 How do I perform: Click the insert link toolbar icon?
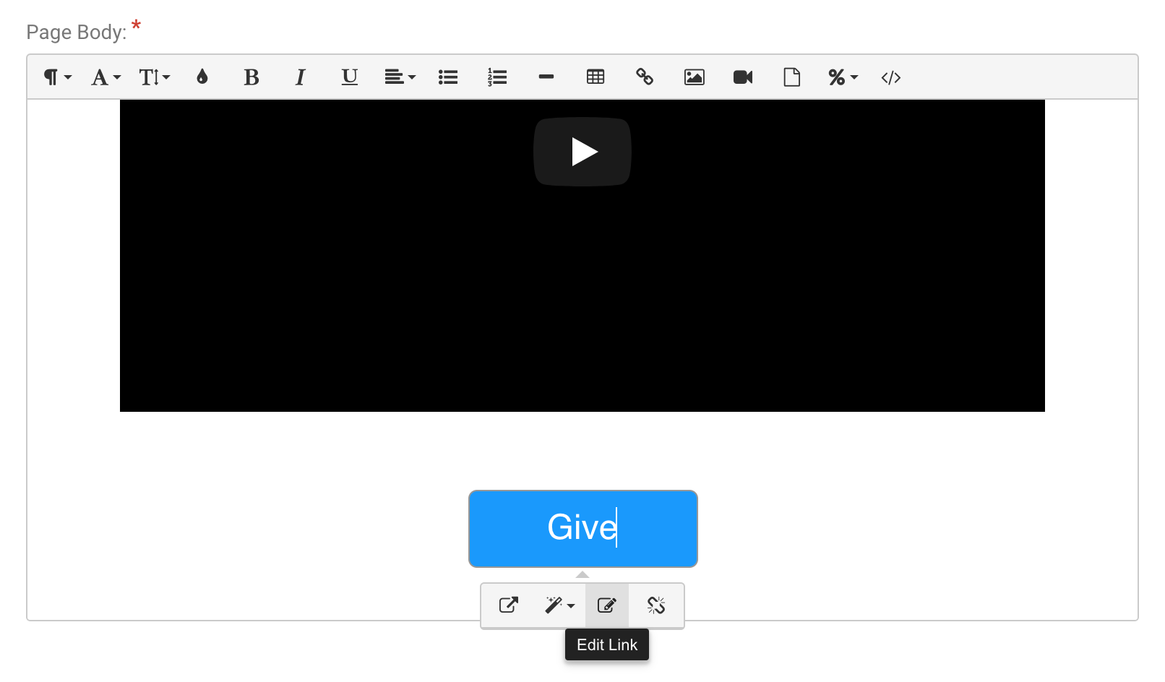645,77
